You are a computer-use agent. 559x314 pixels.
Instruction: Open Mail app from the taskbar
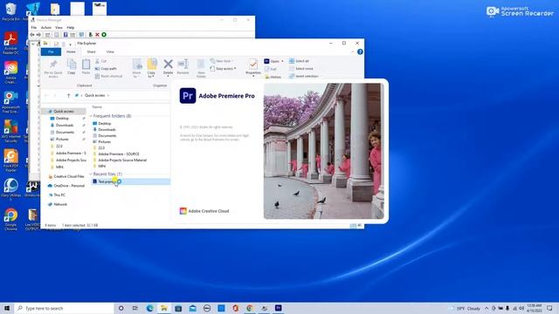click(x=193, y=308)
